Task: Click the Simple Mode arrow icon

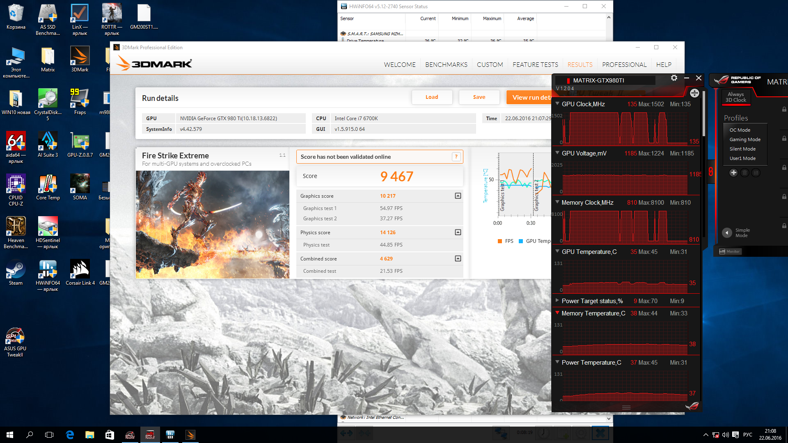Action: tap(727, 233)
